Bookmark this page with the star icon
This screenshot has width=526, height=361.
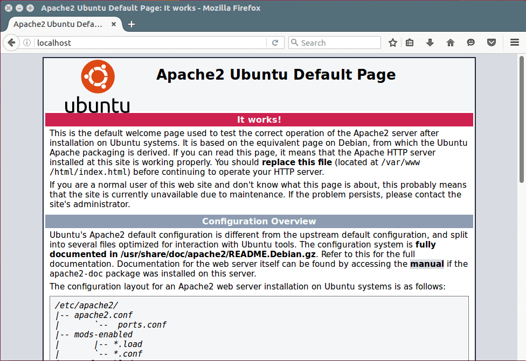pos(393,43)
